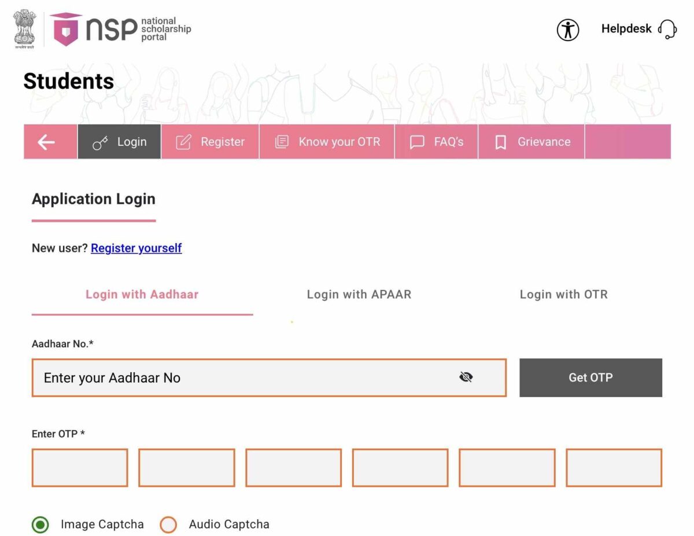This screenshot has width=694, height=536.
Task: Focus the Aadhaar number input field
Action: 269,377
